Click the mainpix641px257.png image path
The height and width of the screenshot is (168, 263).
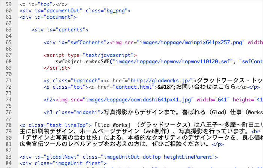(x=191, y=42)
